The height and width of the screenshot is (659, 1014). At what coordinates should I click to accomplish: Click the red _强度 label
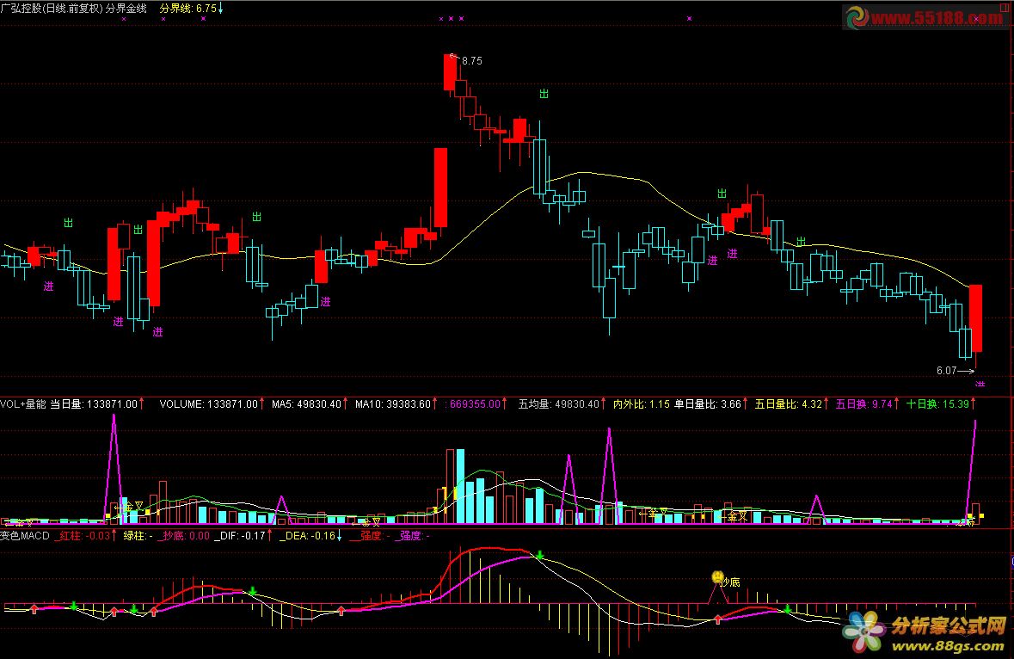pos(370,535)
